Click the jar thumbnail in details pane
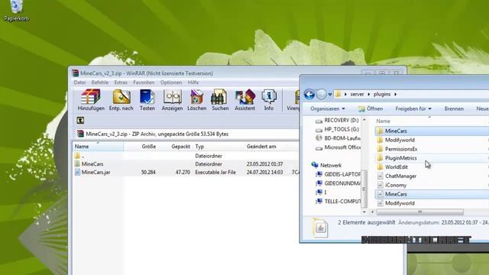This screenshot has width=489, height=275. tap(320, 228)
